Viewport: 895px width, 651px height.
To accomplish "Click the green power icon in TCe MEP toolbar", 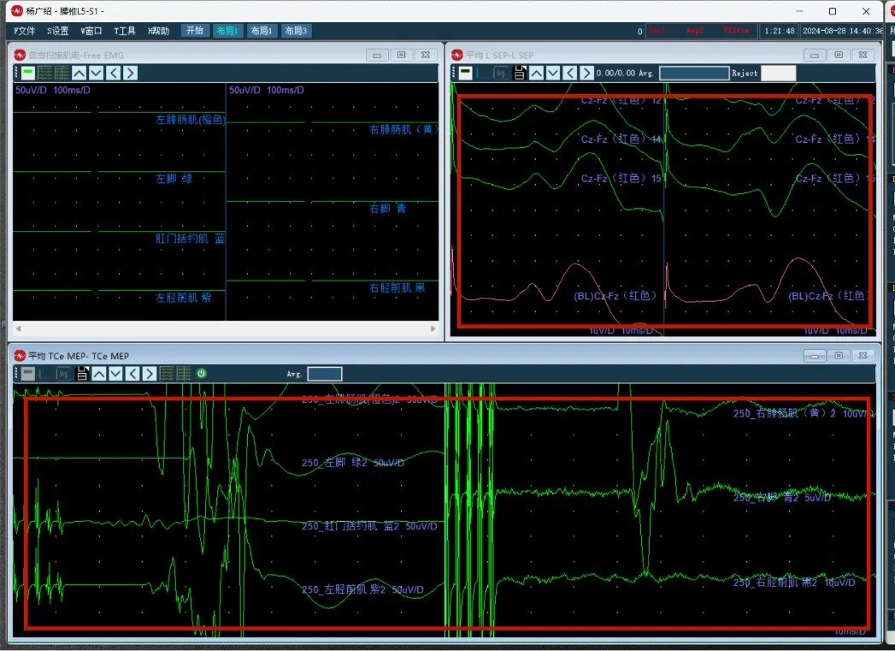I will [202, 374].
